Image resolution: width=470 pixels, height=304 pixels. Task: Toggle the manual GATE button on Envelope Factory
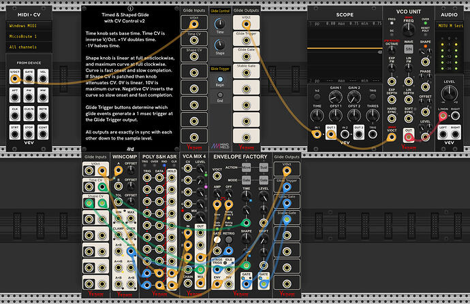click(217, 239)
